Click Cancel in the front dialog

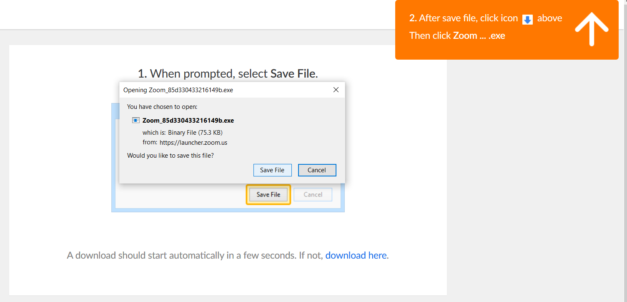tap(317, 170)
